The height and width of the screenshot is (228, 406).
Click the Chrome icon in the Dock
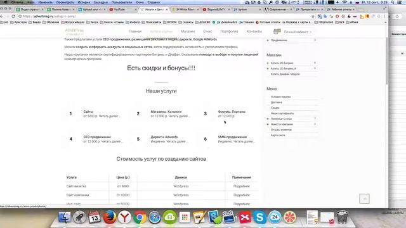[140, 217]
